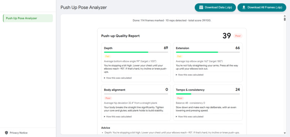The height and width of the screenshot is (137, 290).
Task: Click the Depth card title
Action: (x=108, y=48)
